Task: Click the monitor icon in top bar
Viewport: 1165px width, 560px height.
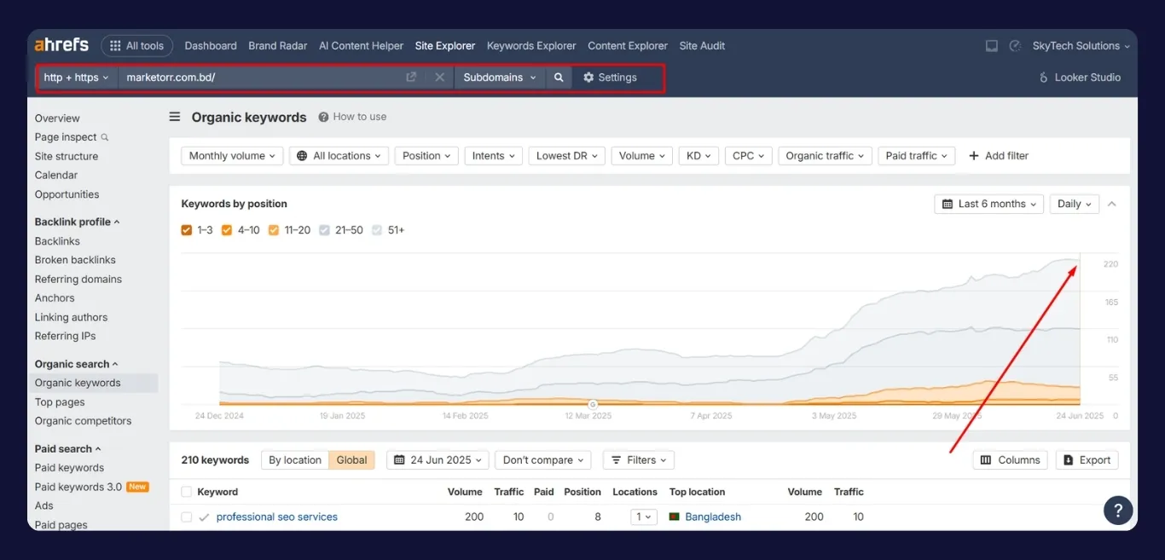Action: tap(991, 46)
